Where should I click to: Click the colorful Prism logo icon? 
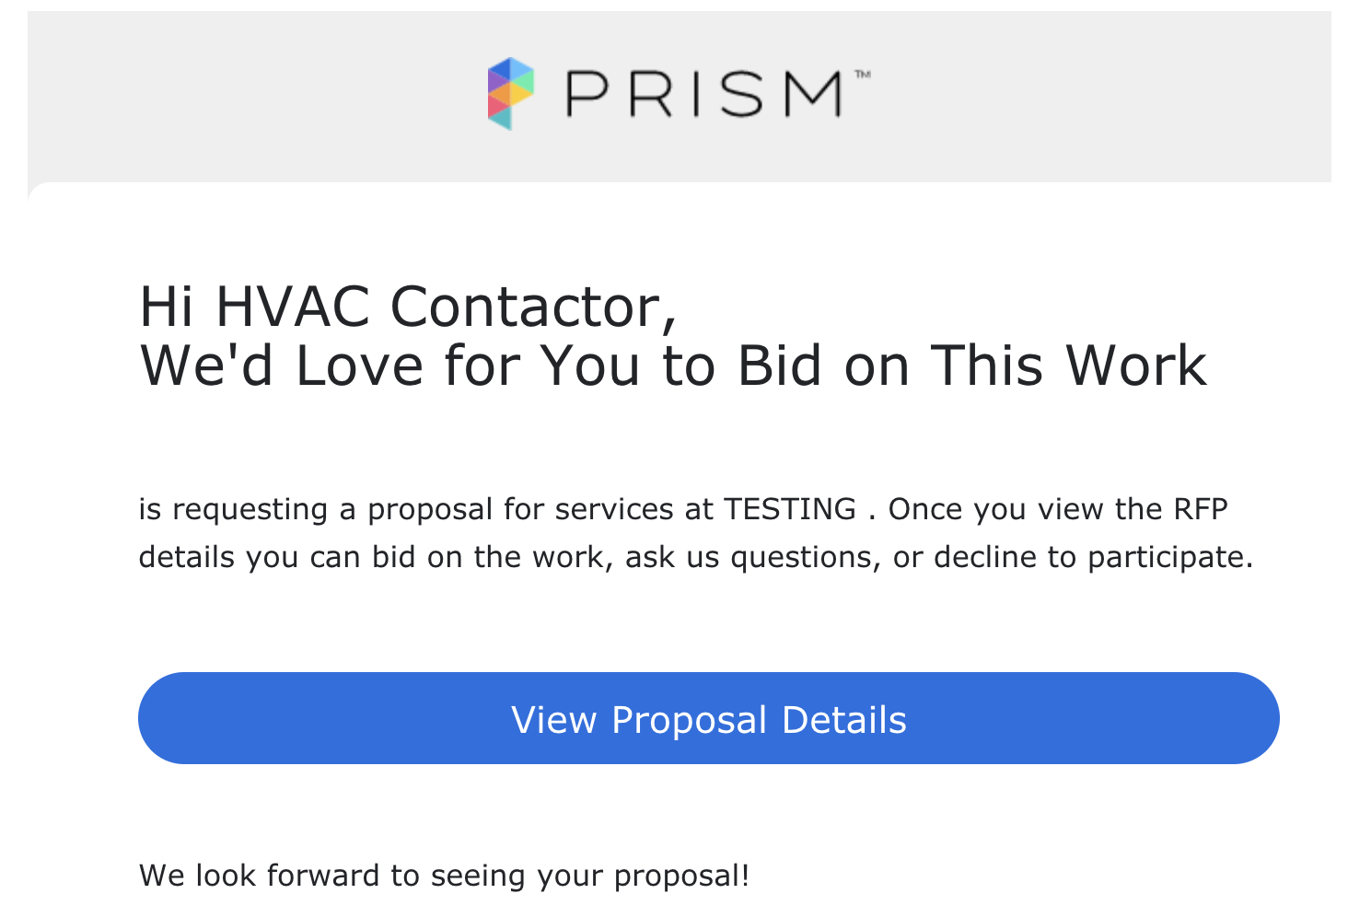click(x=510, y=93)
